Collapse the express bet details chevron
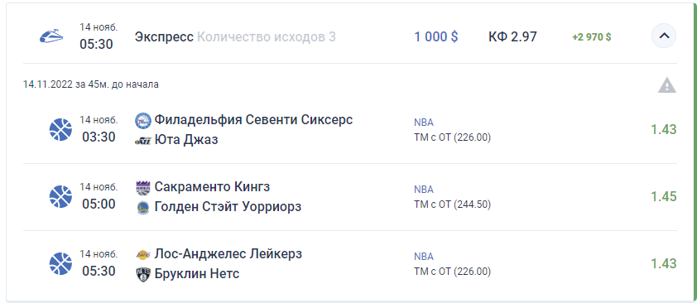Viewport: 697px width, 308px height. (x=664, y=36)
